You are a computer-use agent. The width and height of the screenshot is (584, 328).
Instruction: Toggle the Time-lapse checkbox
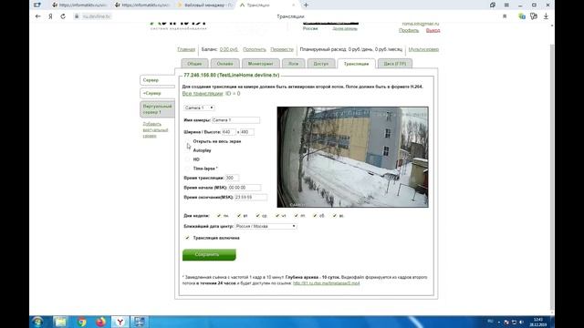[x=188, y=169]
